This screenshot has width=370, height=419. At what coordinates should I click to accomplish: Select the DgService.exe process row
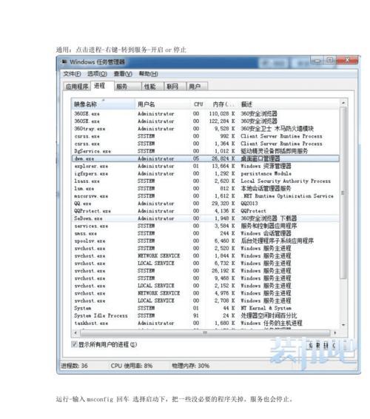[206, 151]
